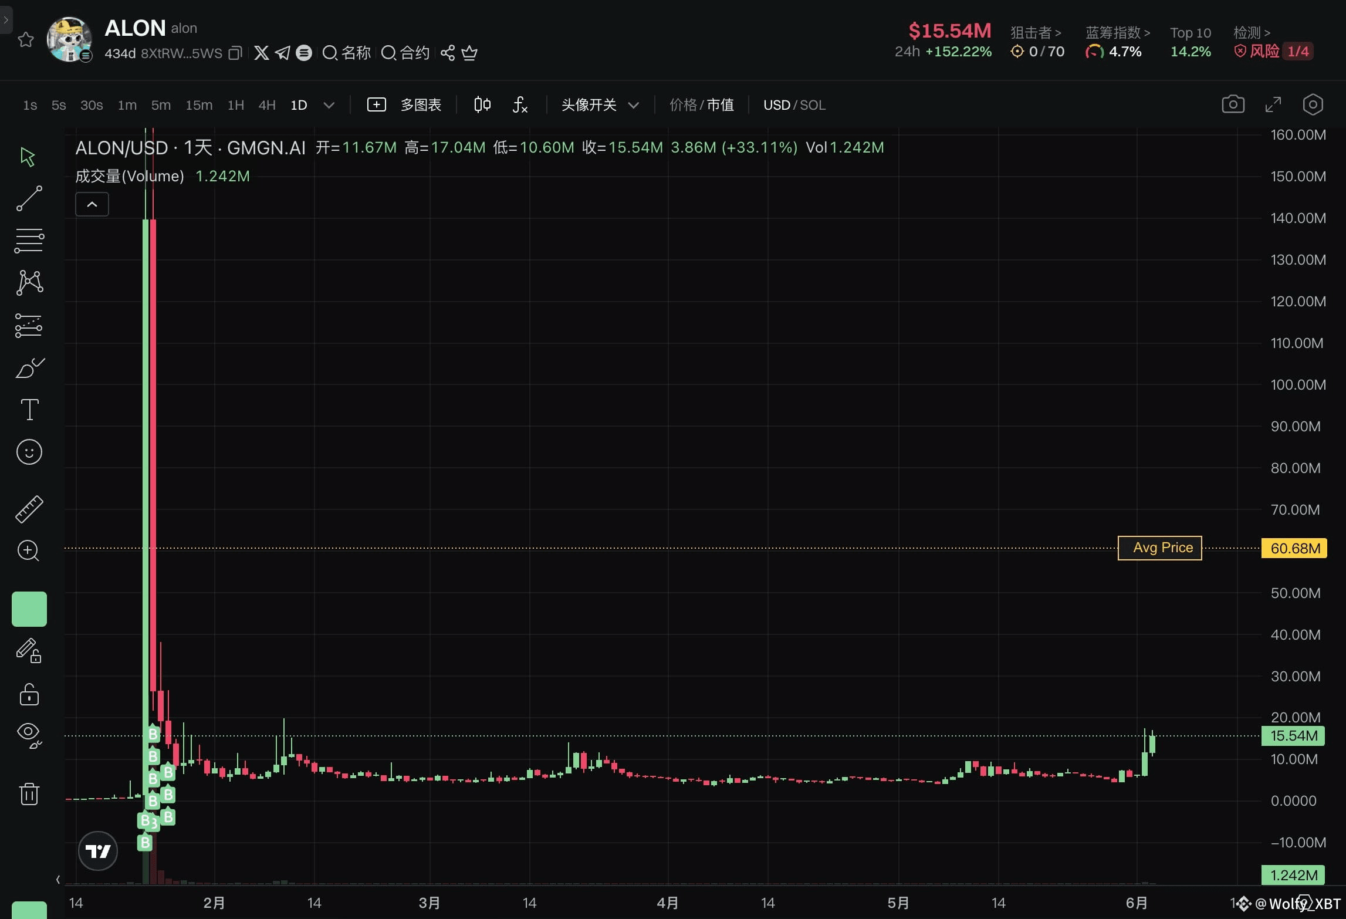Click the 风险 1/4 risk badge
The image size is (1346, 919).
[x=1273, y=52]
